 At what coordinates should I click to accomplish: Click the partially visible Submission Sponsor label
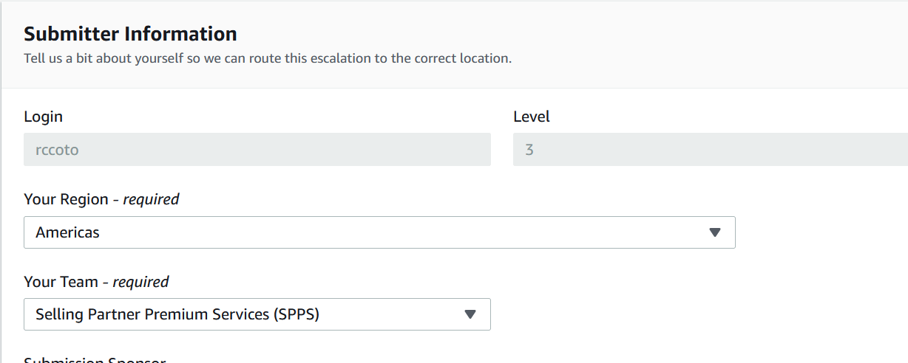95,359
